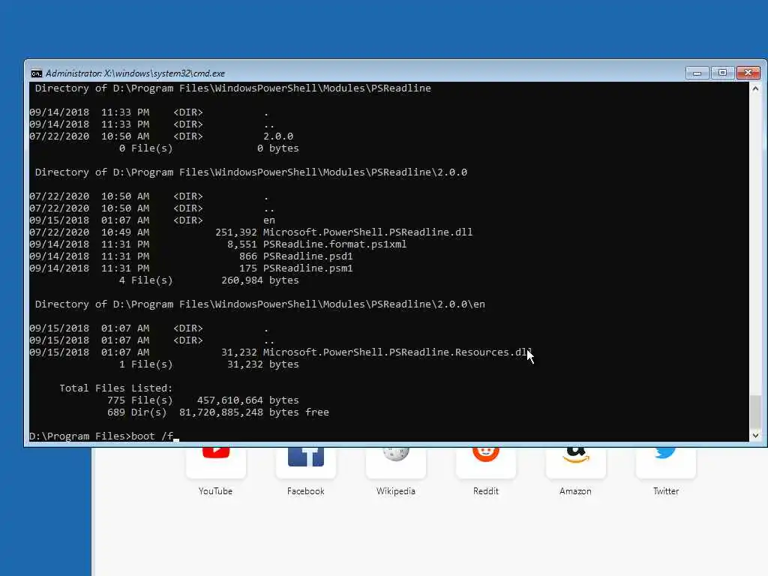The image size is (768, 576).
Task: Click the cmd.exe window title text
Action: (135, 73)
